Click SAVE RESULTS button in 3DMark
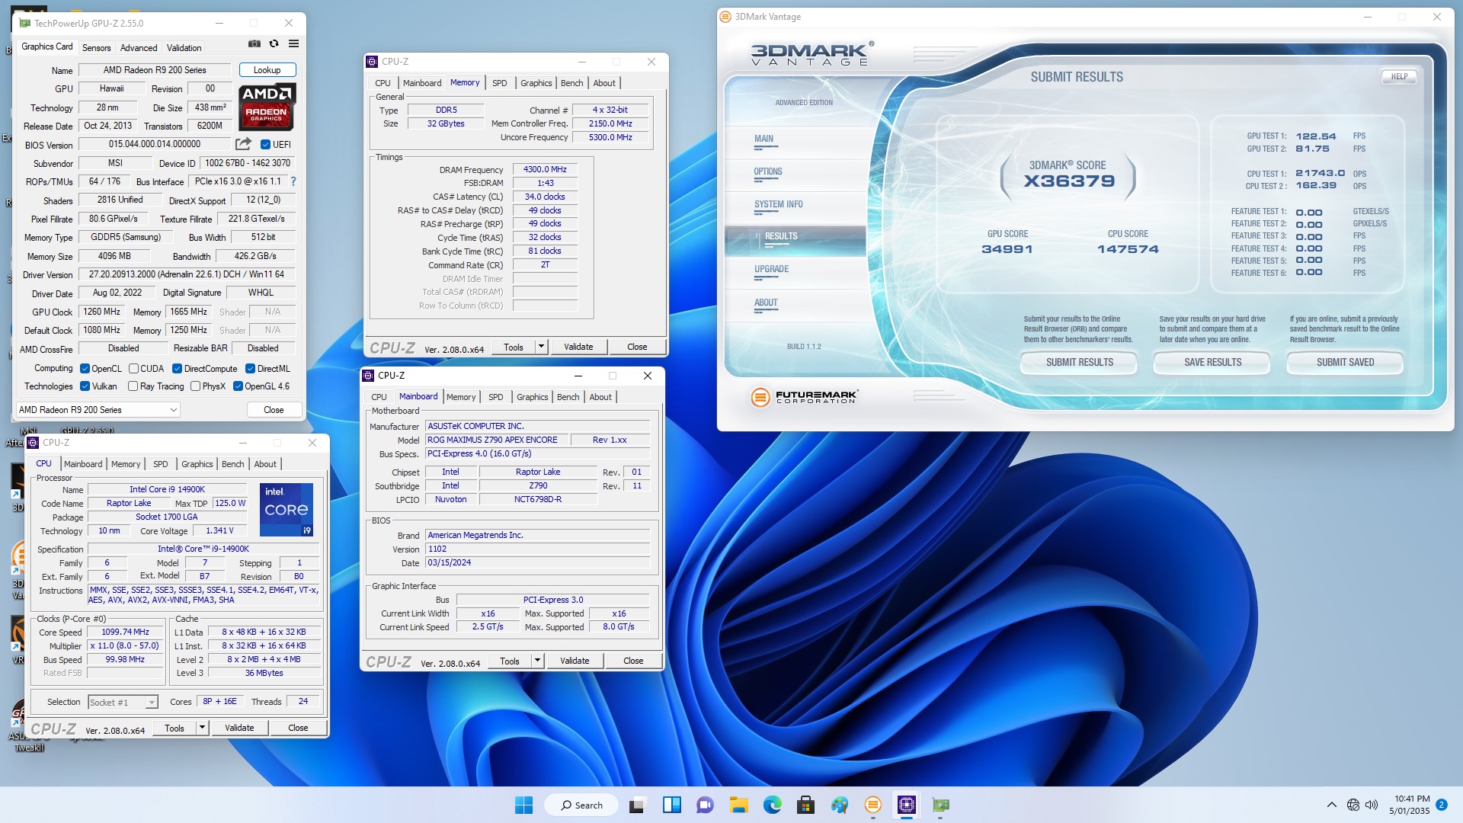The image size is (1463, 823). 1213,363
